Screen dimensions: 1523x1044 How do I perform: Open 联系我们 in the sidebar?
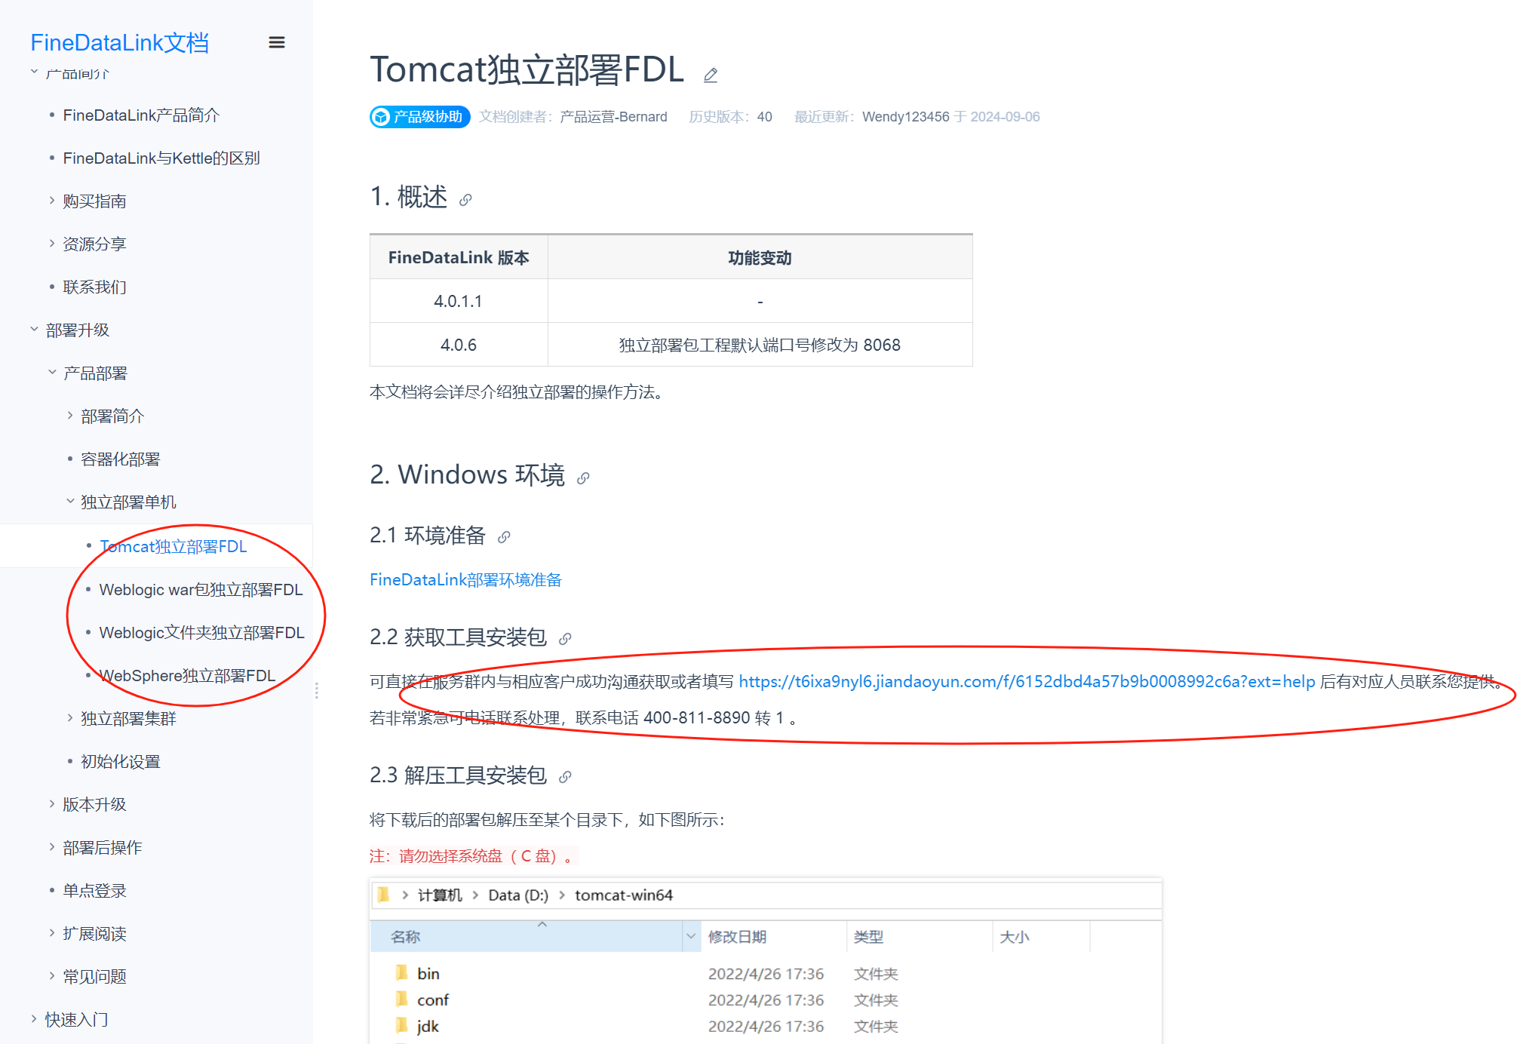[94, 287]
